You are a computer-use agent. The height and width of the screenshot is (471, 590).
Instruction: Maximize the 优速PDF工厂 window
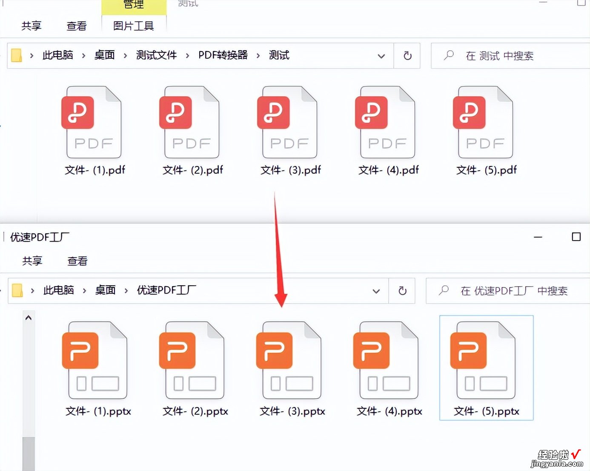point(576,237)
